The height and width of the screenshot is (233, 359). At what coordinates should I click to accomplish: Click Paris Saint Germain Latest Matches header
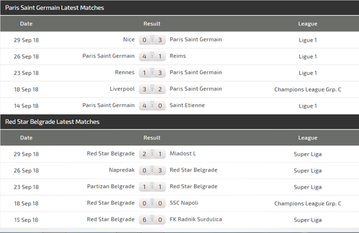click(54, 8)
